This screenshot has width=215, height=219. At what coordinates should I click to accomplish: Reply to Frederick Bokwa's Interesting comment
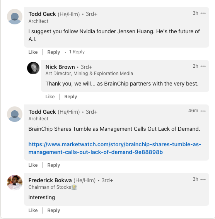click(x=54, y=210)
